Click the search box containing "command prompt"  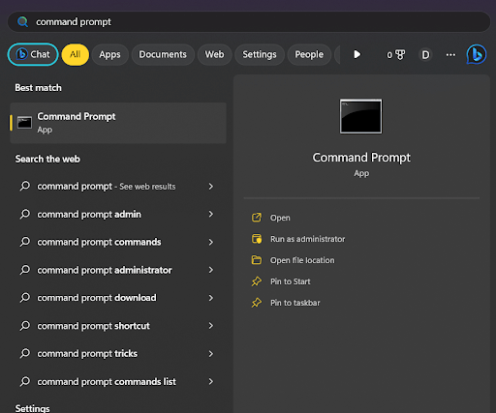click(249, 22)
